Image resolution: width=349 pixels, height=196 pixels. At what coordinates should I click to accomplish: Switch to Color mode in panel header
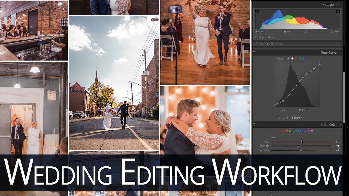tap(333, 125)
